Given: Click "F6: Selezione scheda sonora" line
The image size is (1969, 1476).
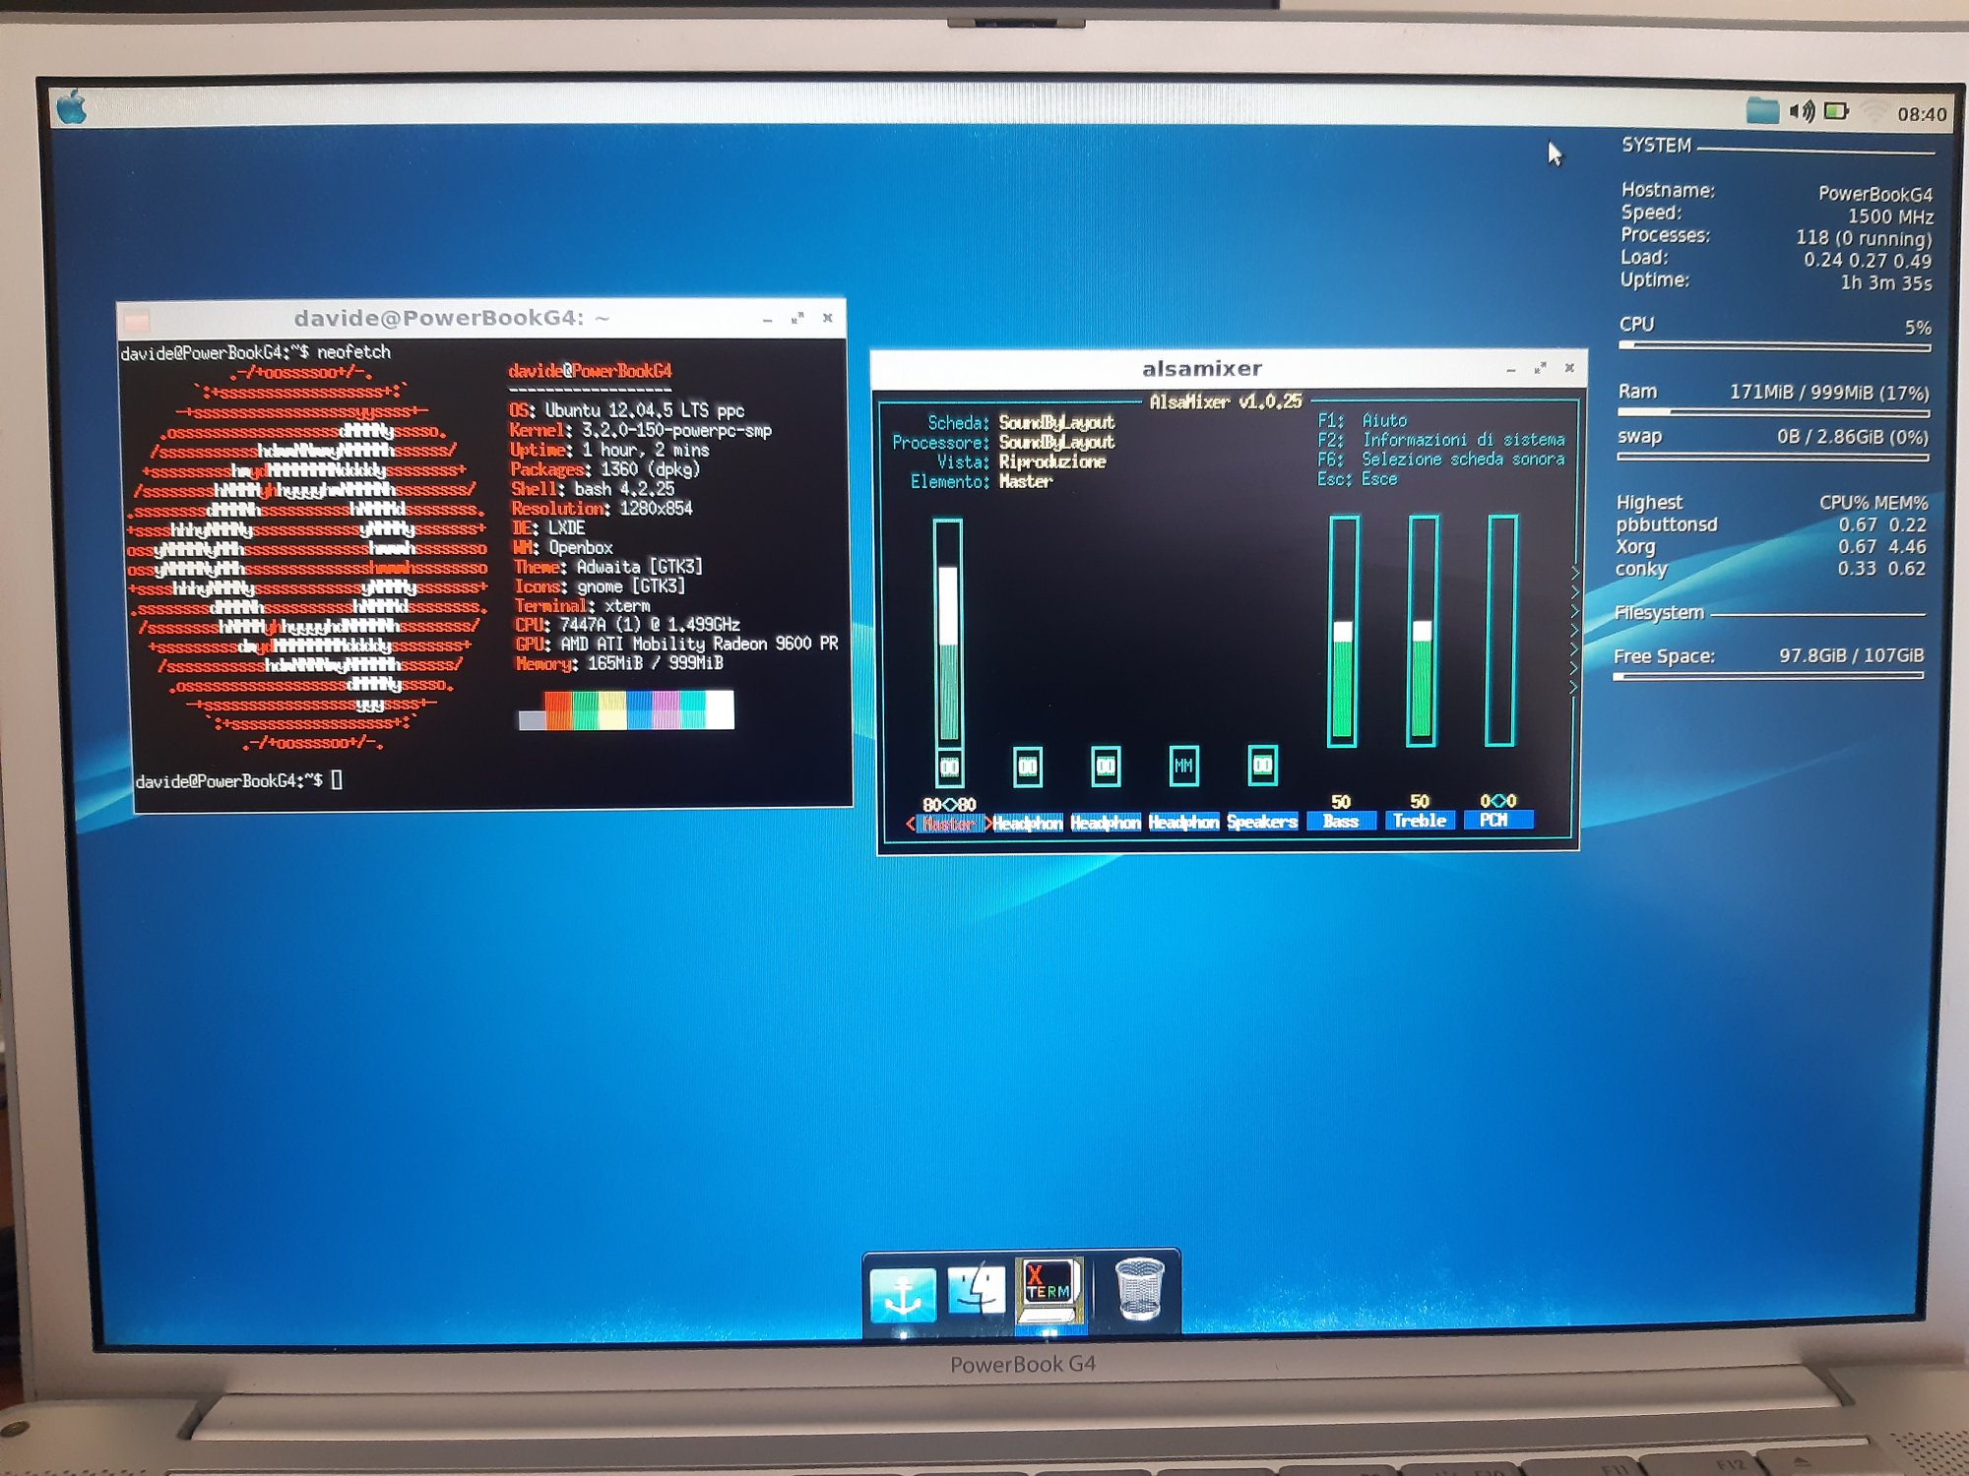Looking at the screenshot, I should pyautogui.click(x=1440, y=460).
